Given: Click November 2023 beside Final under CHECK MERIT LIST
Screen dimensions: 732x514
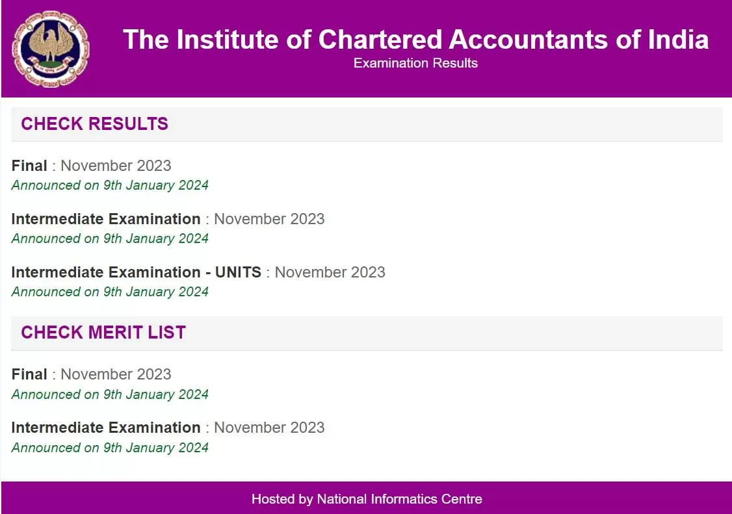Looking at the screenshot, I should coord(116,374).
